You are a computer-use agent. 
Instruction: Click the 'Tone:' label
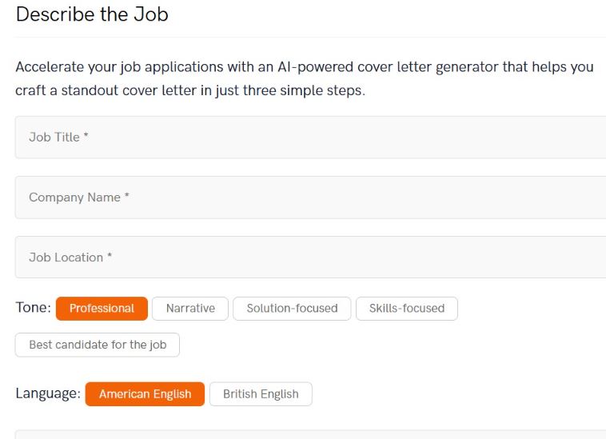pos(33,308)
